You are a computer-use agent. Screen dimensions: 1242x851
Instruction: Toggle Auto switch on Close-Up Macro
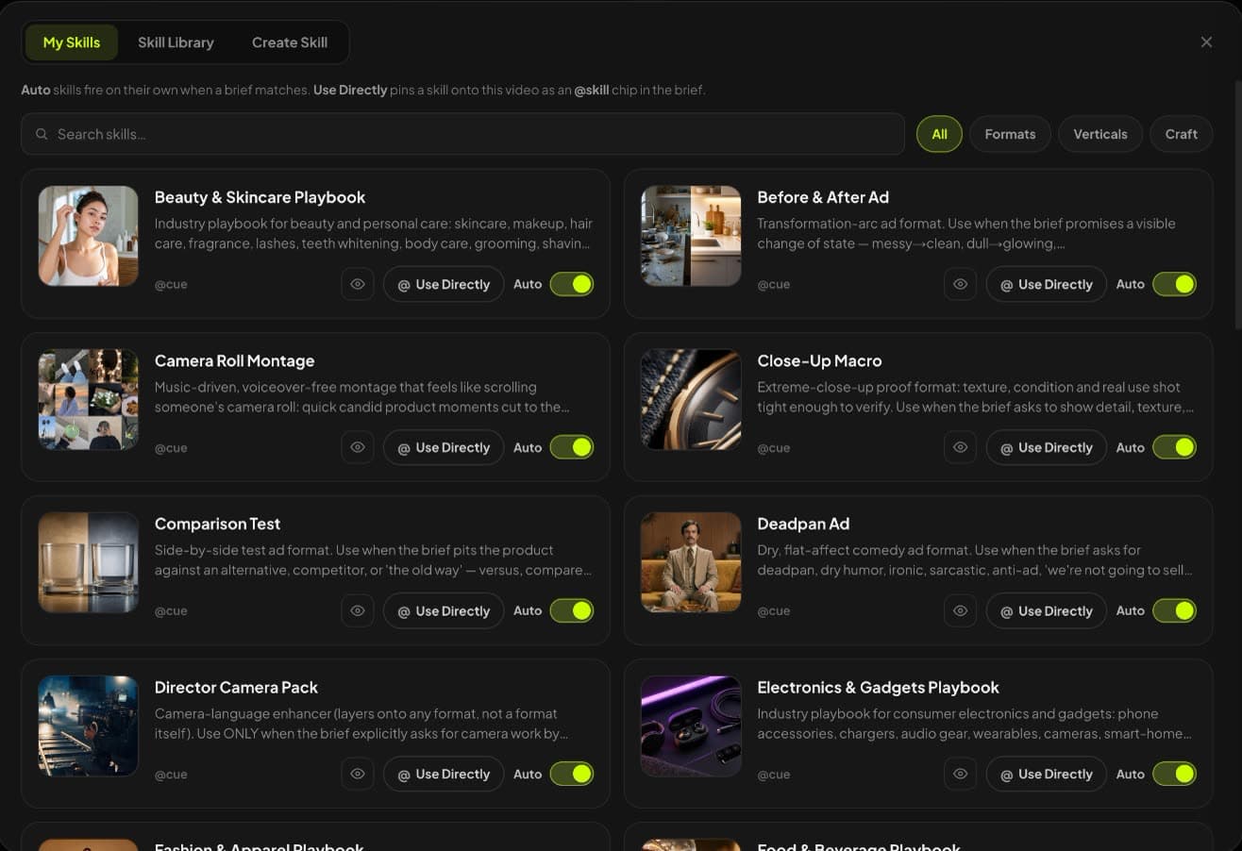click(x=1174, y=447)
